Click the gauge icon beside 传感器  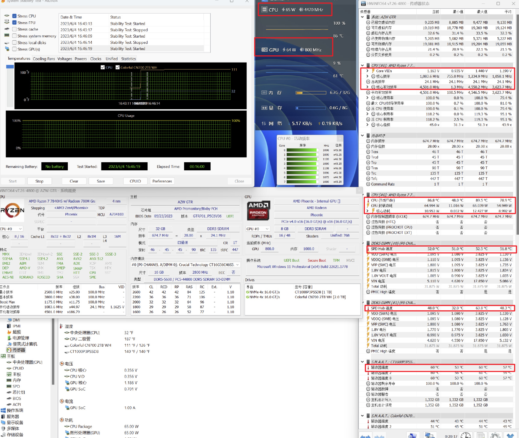pyautogui.click(x=9, y=350)
